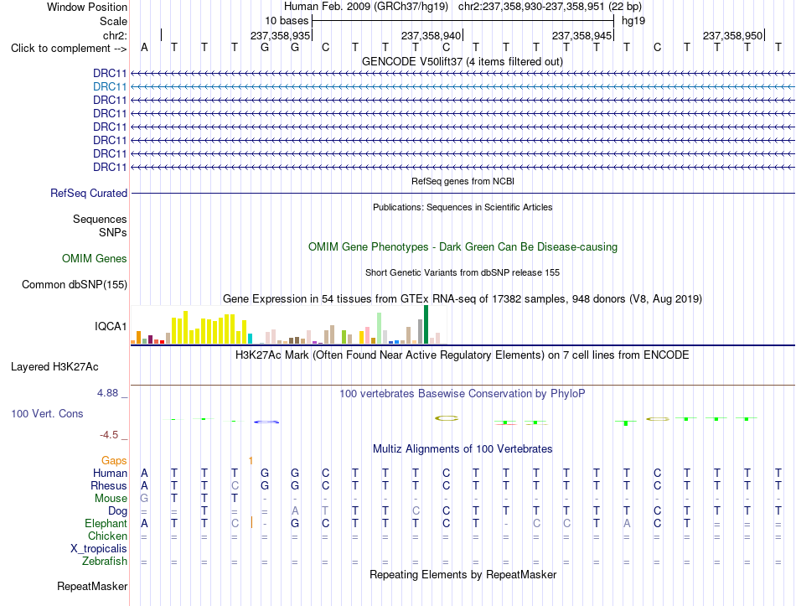
Task: Click 'Short Genetic Variants from dbSNP' title
Action: pos(463,272)
